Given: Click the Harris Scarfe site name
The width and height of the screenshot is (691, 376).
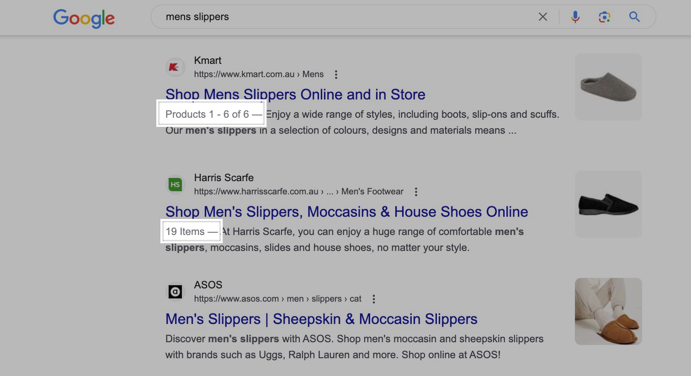Looking at the screenshot, I should coord(224,178).
